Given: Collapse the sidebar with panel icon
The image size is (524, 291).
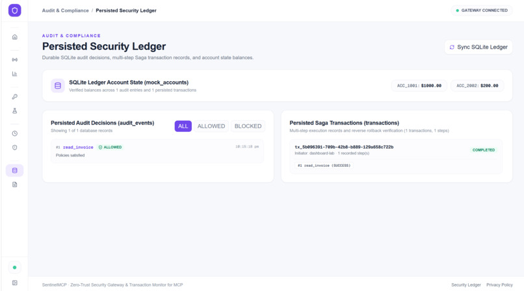Looking at the screenshot, I should (15, 283).
